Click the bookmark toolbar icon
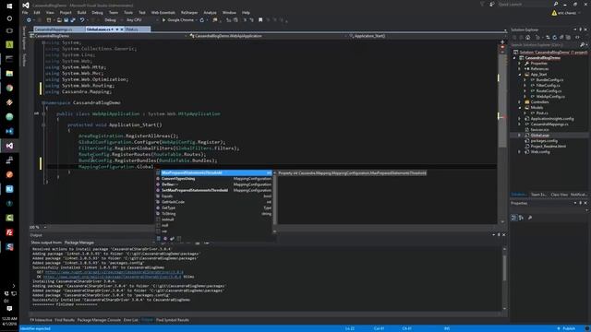Viewport: 591px width, 332px height. pyautogui.click(x=260, y=20)
